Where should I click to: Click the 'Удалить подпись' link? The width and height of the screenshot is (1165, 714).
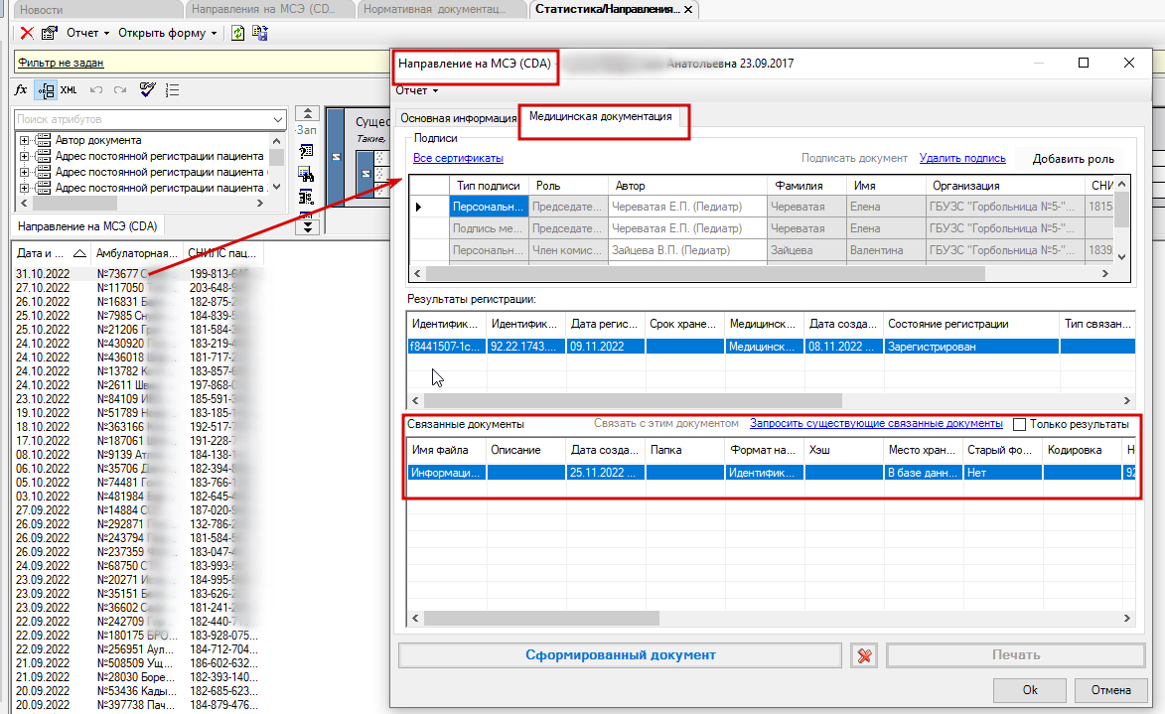962,158
